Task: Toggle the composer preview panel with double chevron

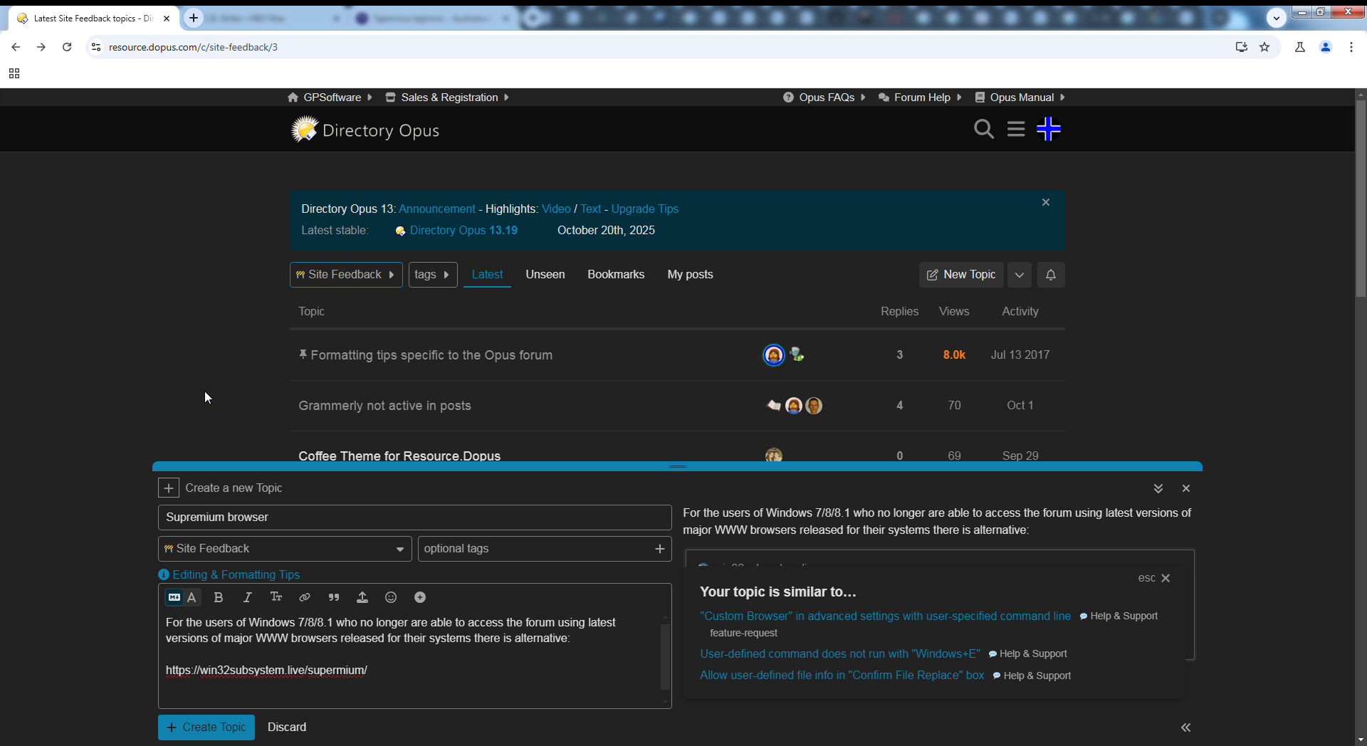Action: pos(1185,727)
